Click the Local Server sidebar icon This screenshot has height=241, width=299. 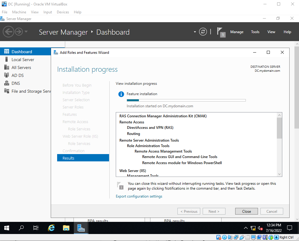7,59
